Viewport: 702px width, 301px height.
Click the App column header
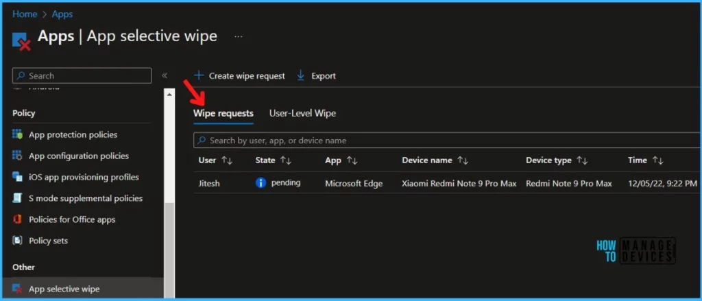click(333, 160)
